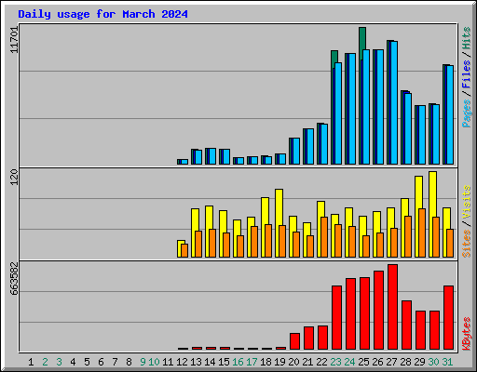Click the day 27 red KBytes bar
The height and width of the screenshot is (372, 477).
pyautogui.click(x=392, y=307)
